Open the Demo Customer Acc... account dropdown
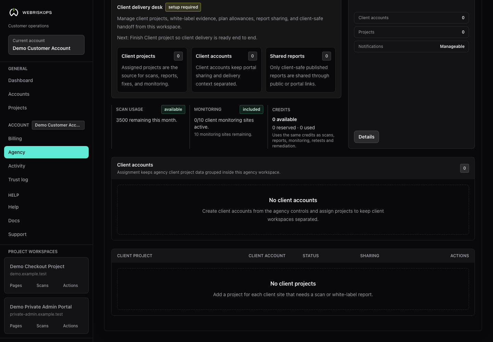 [58, 125]
